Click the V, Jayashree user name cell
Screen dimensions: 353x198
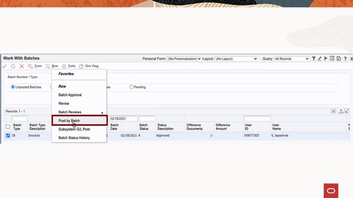pos(280,136)
